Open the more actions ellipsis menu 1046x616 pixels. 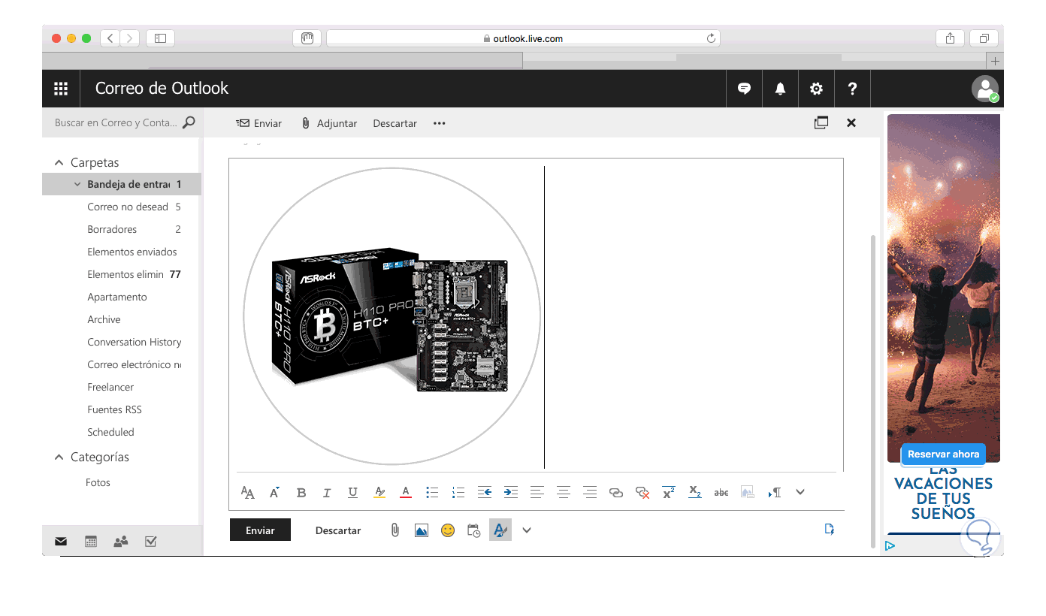(440, 123)
